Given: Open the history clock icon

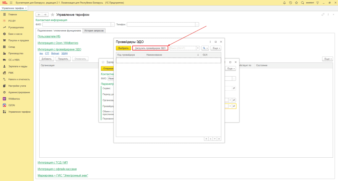Looking at the screenshot, I should pyautogui.click(x=290, y=3).
